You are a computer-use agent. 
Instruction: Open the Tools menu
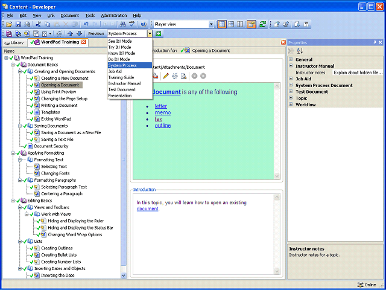coord(90,16)
